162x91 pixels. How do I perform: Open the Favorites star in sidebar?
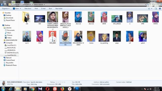click(x=3, y=13)
